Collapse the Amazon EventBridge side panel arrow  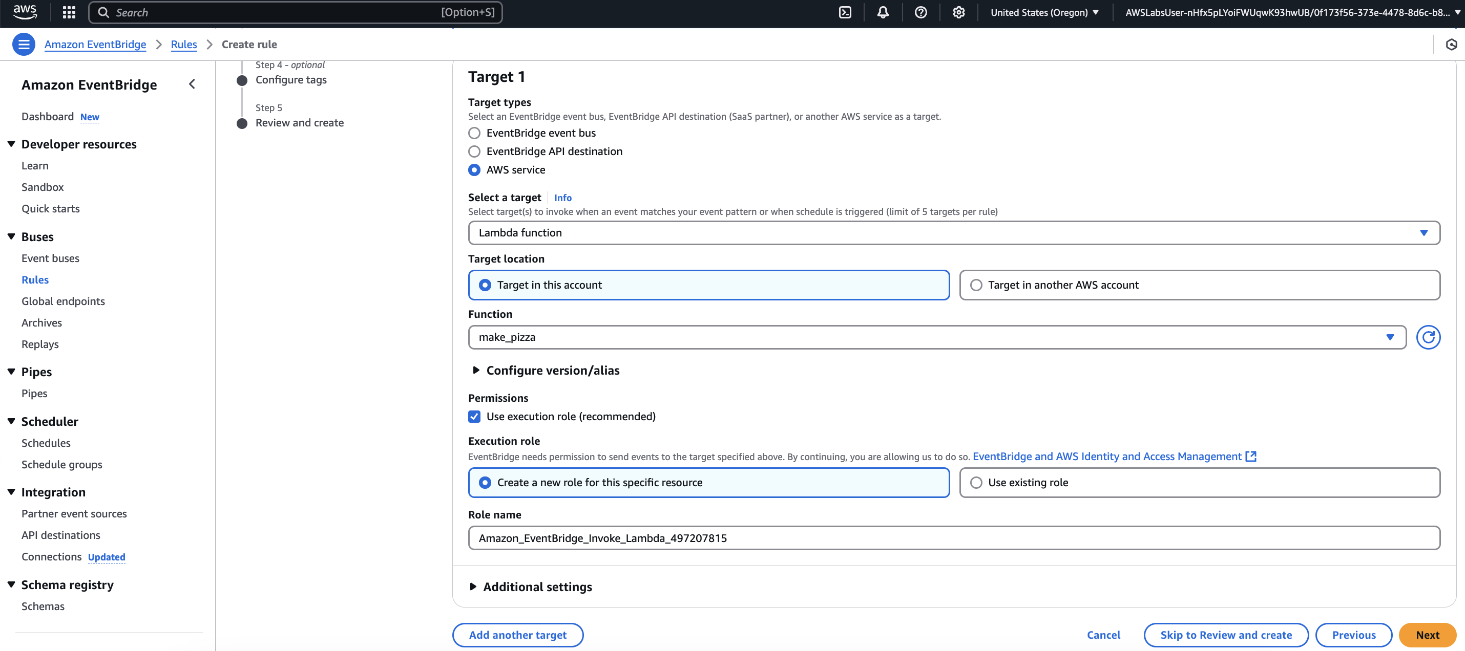coord(192,84)
